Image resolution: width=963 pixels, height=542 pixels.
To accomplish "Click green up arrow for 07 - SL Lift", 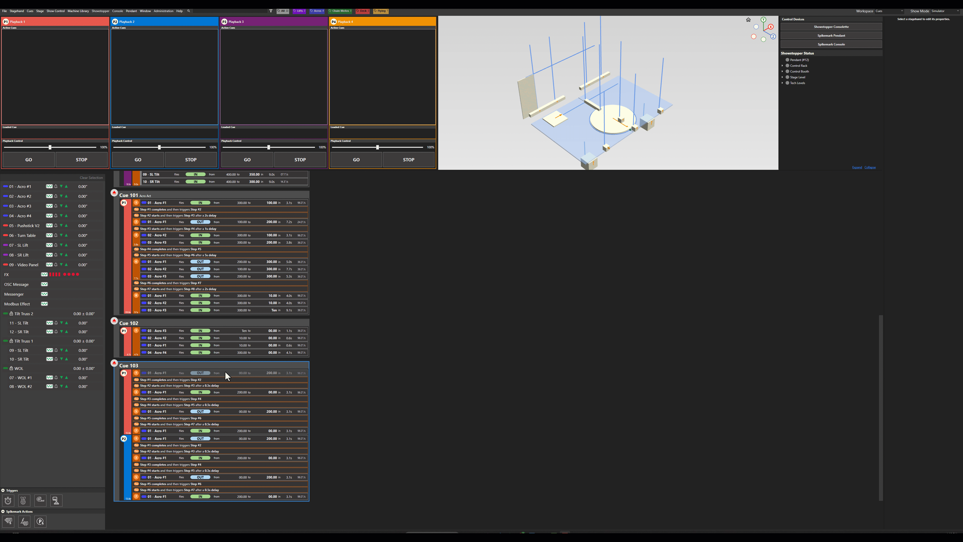I will 66,245.
